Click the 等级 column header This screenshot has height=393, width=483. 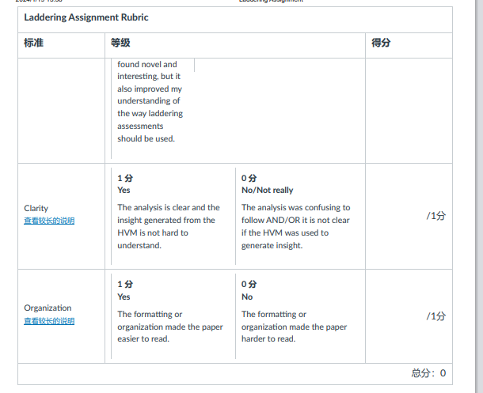[120, 43]
